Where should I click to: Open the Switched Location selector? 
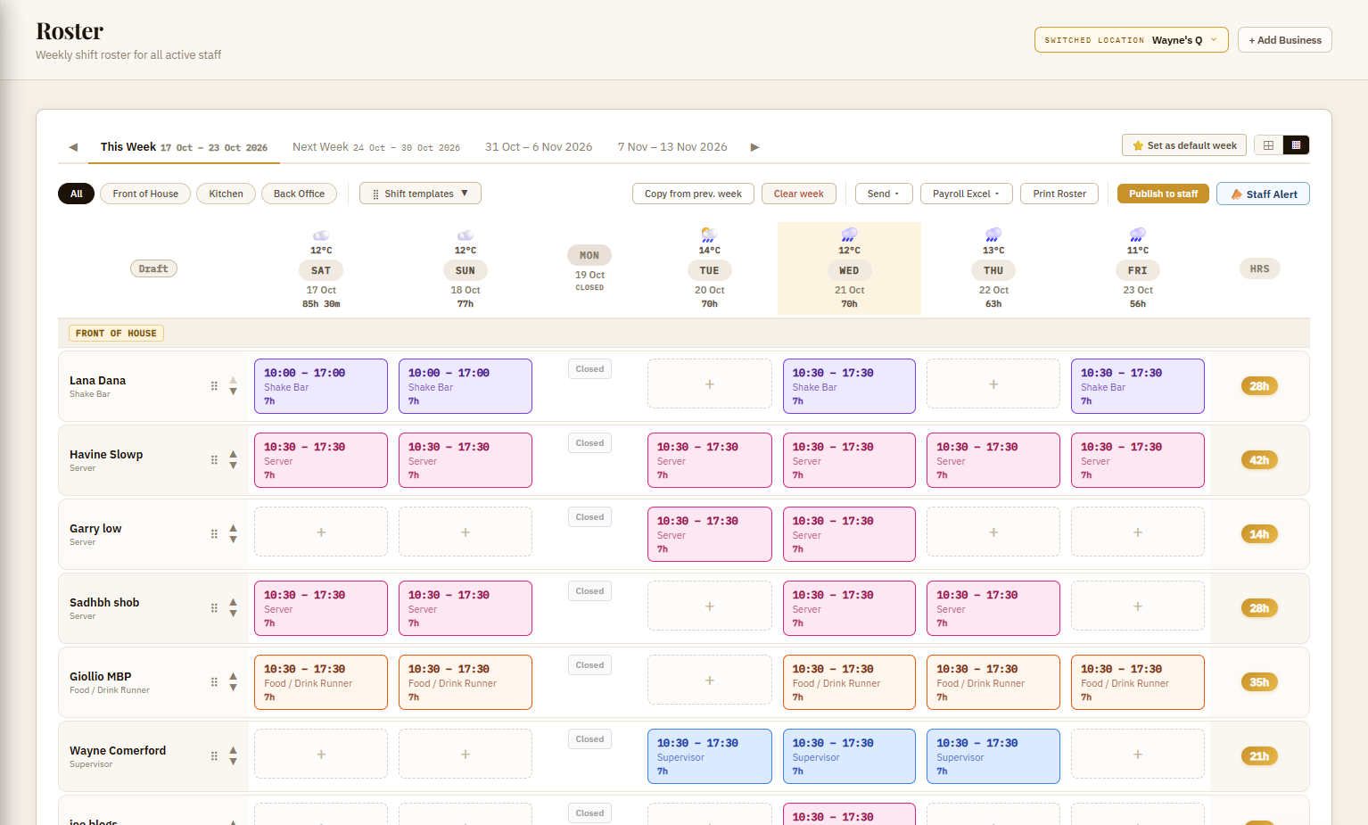pyautogui.click(x=1131, y=40)
